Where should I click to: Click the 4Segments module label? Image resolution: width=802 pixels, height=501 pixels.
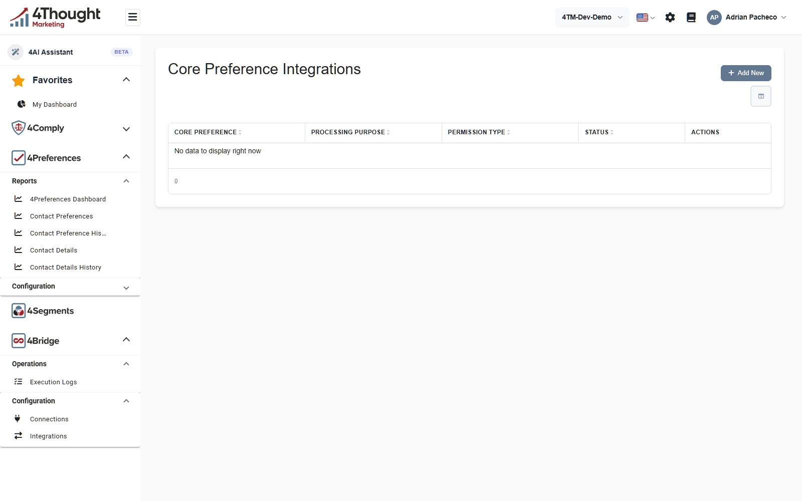[x=51, y=311]
